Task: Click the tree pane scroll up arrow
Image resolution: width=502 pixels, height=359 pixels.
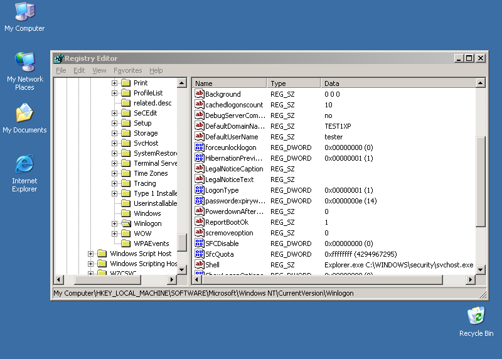Action: pos(181,83)
